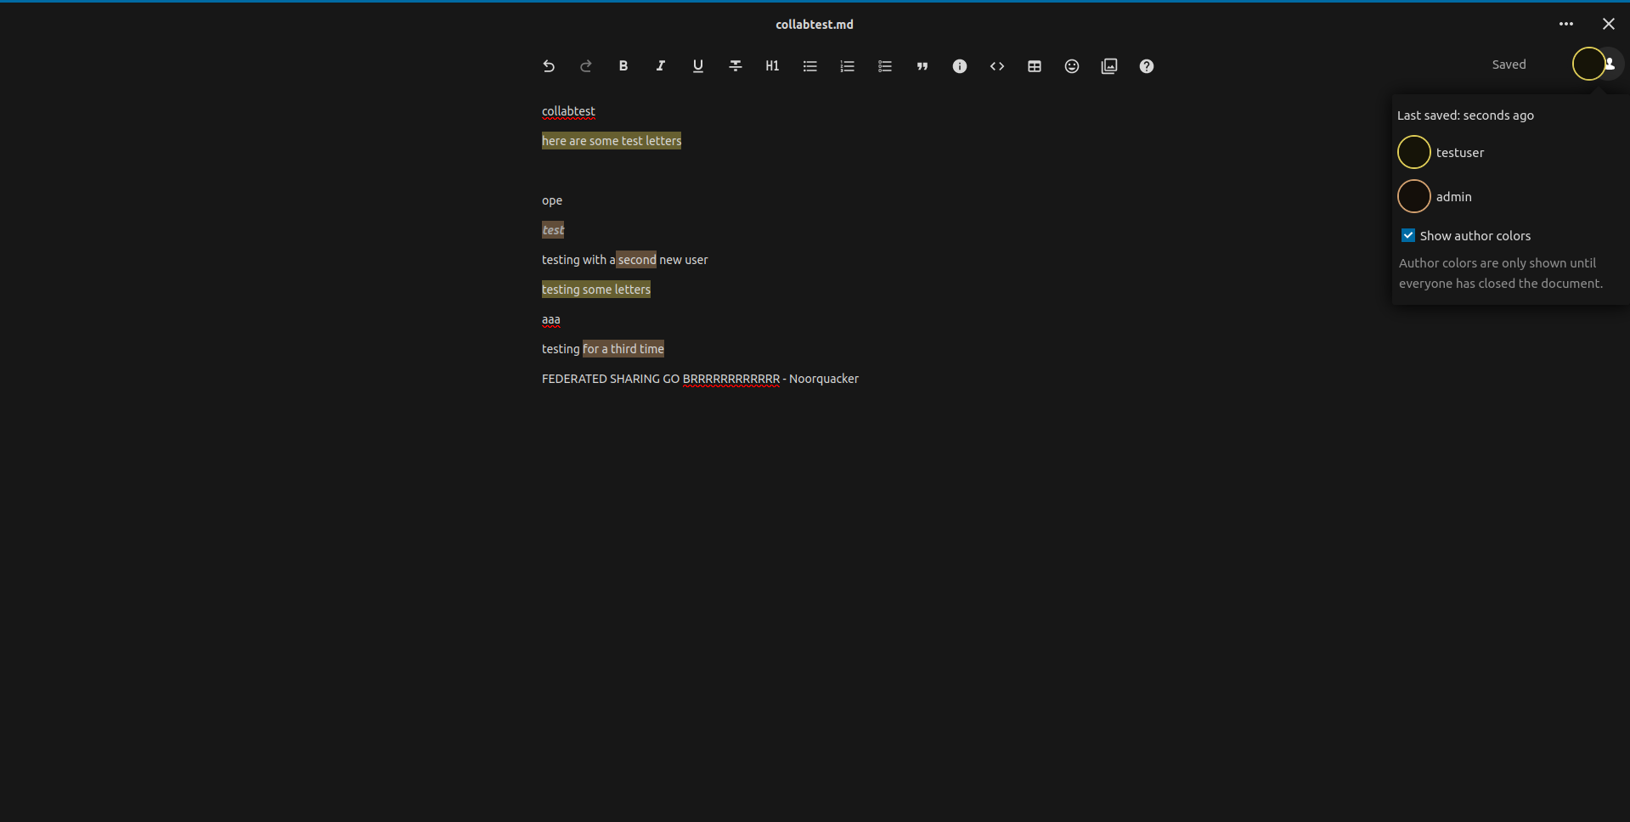Undo the last edit

(x=549, y=65)
